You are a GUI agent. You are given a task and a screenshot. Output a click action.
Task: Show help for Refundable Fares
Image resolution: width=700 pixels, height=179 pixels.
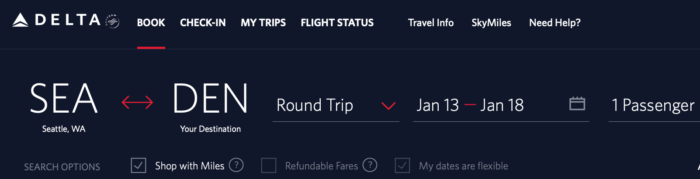click(370, 165)
